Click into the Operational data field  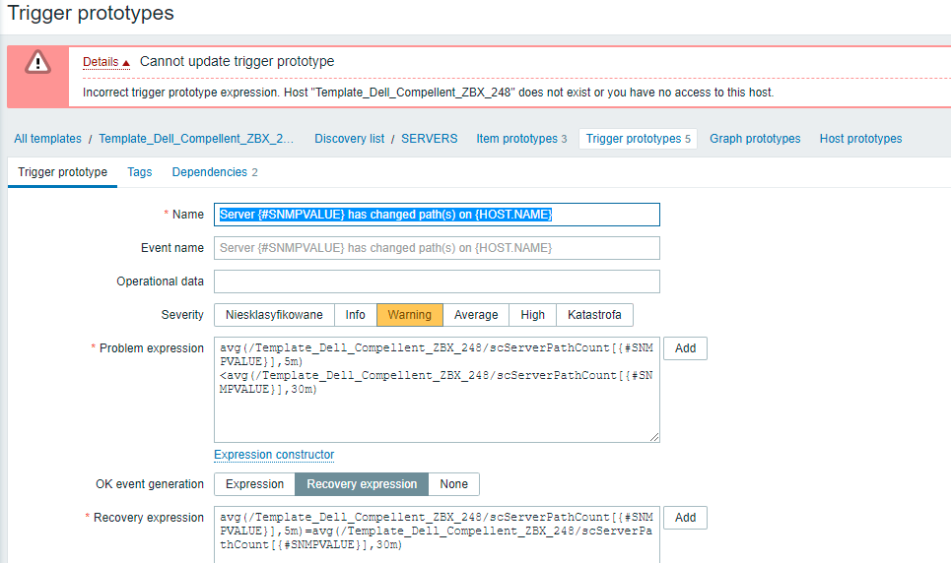click(437, 281)
